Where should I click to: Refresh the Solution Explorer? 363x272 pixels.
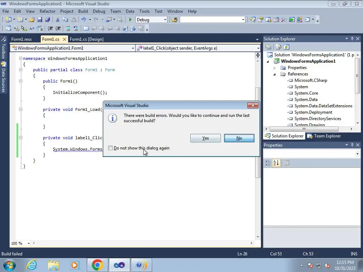click(x=286, y=47)
